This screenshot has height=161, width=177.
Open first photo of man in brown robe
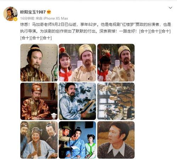[x=39, y=63]
